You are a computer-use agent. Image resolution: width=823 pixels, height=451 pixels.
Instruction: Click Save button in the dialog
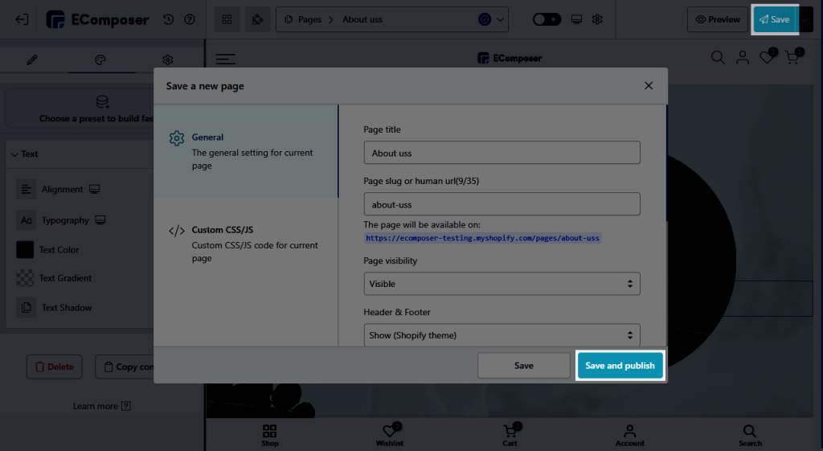[523, 366]
